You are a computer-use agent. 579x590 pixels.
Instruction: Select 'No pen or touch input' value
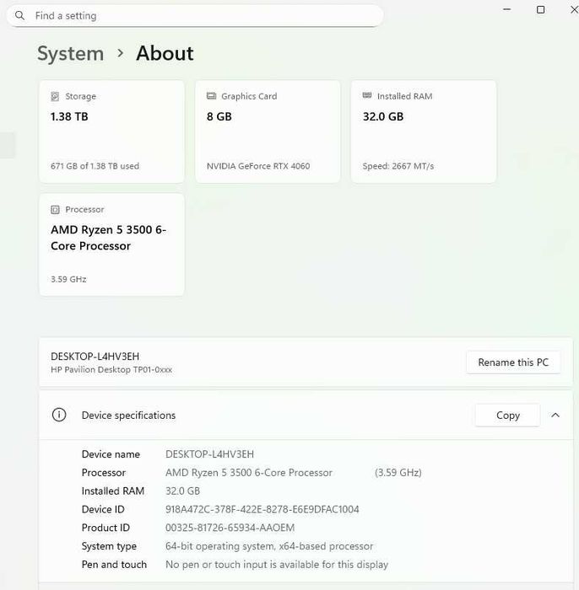click(x=277, y=565)
